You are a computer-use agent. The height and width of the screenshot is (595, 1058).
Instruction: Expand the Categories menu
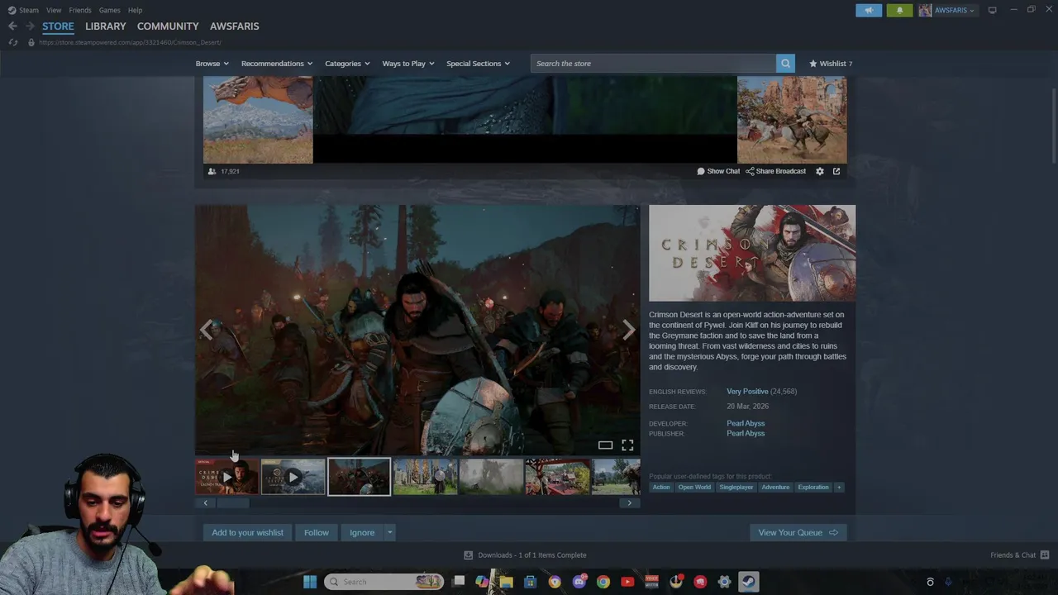click(347, 64)
